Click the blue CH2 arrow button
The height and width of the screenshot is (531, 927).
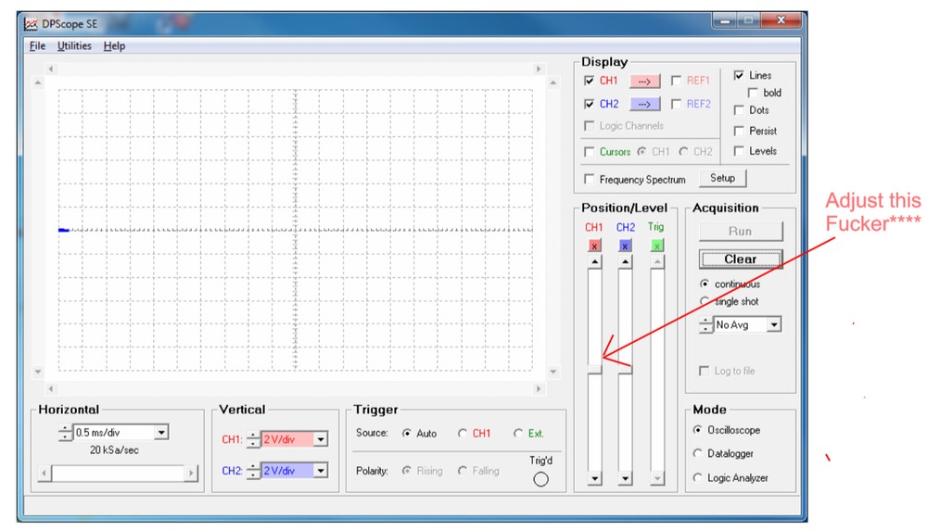pyautogui.click(x=645, y=105)
